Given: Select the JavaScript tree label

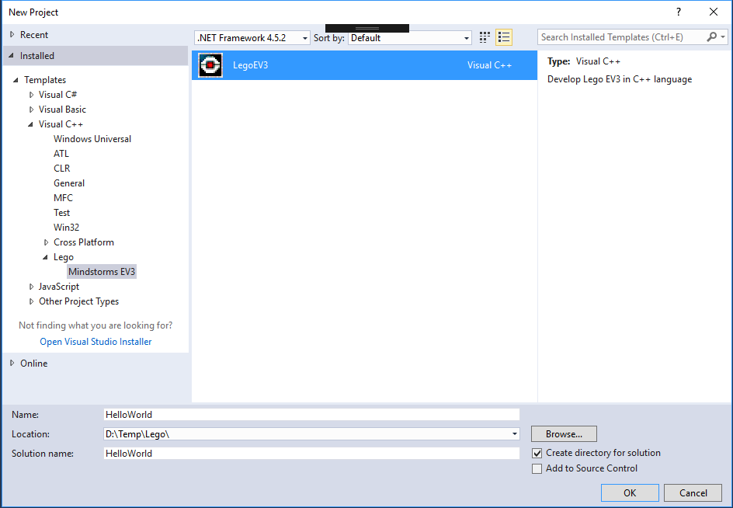Looking at the screenshot, I should [x=59, y=287].
